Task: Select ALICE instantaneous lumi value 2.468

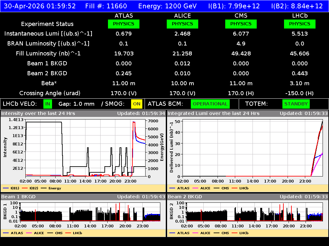Action: point(182,34)
